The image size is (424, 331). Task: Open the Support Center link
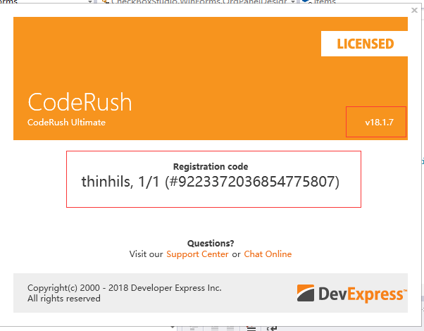197,254
